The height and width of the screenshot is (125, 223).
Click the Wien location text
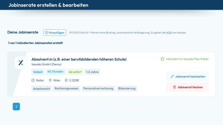(x=57, y=80)
